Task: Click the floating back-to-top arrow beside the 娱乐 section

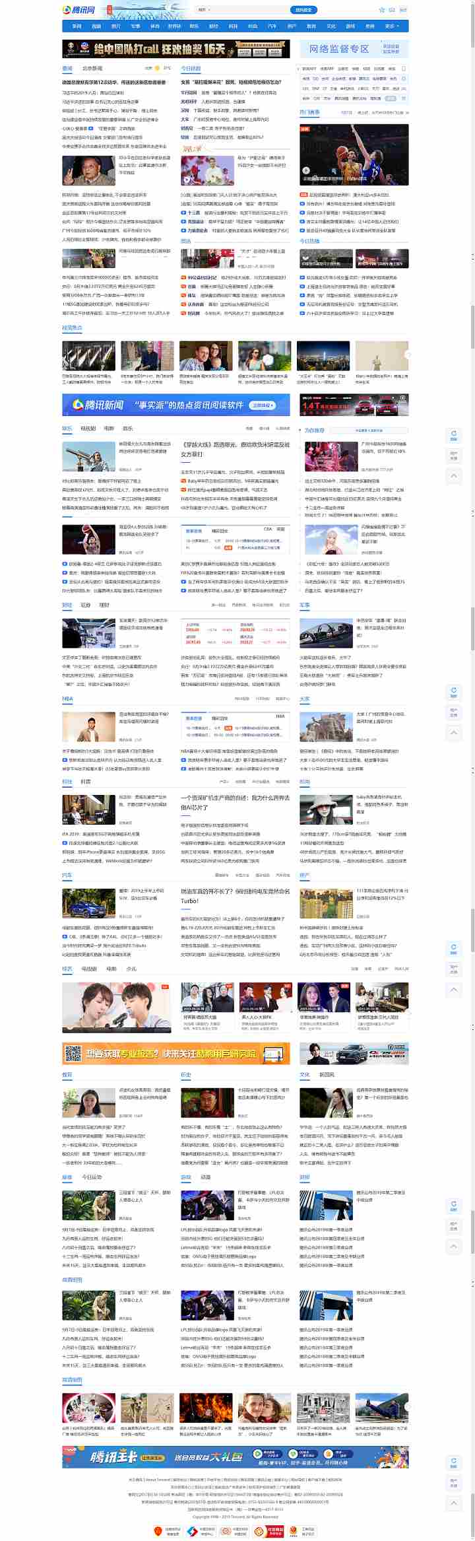Action: click(x=454, y=475)
